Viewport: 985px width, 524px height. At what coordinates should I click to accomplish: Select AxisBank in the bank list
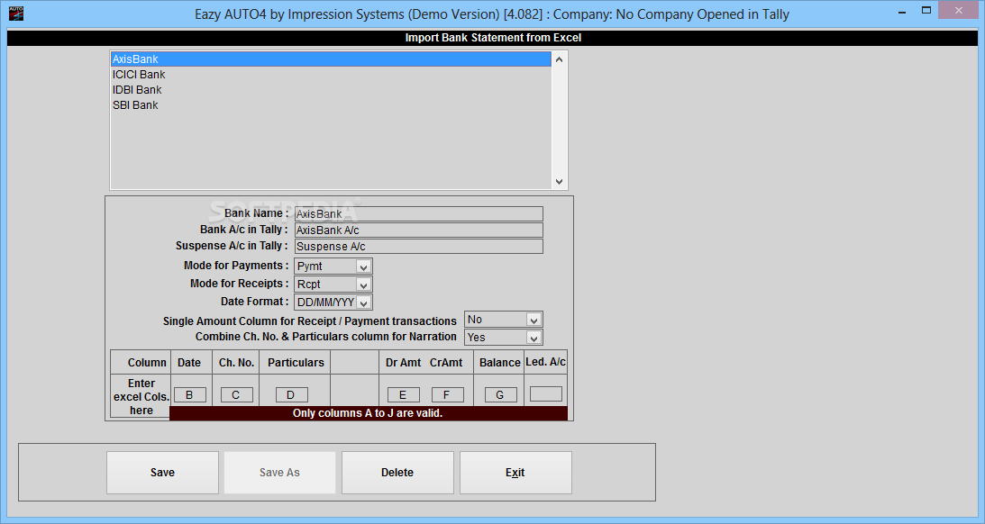(331, 59)
